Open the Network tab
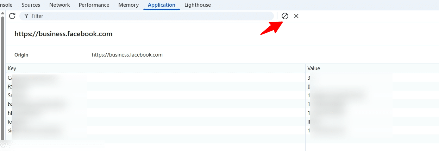This screenshot has width=439, height=151. (x=59, y=5)
